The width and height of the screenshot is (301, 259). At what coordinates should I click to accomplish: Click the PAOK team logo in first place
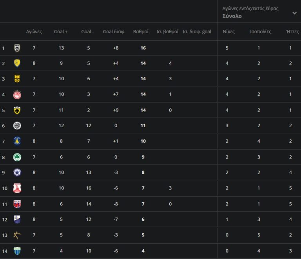[x=17, y=48]
